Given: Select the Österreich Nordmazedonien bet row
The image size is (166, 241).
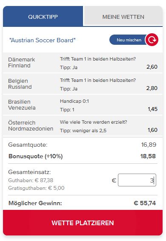Looking at the screenshot, I should [83, 126].
